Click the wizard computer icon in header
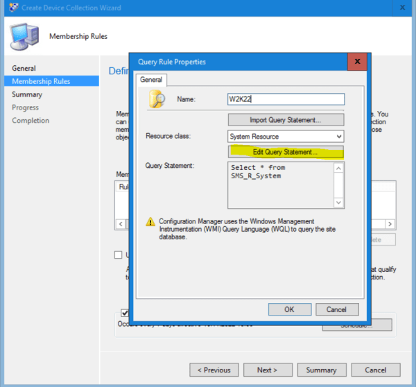The height and width of the screenshot is (387, 416). [x=25, y=36]
